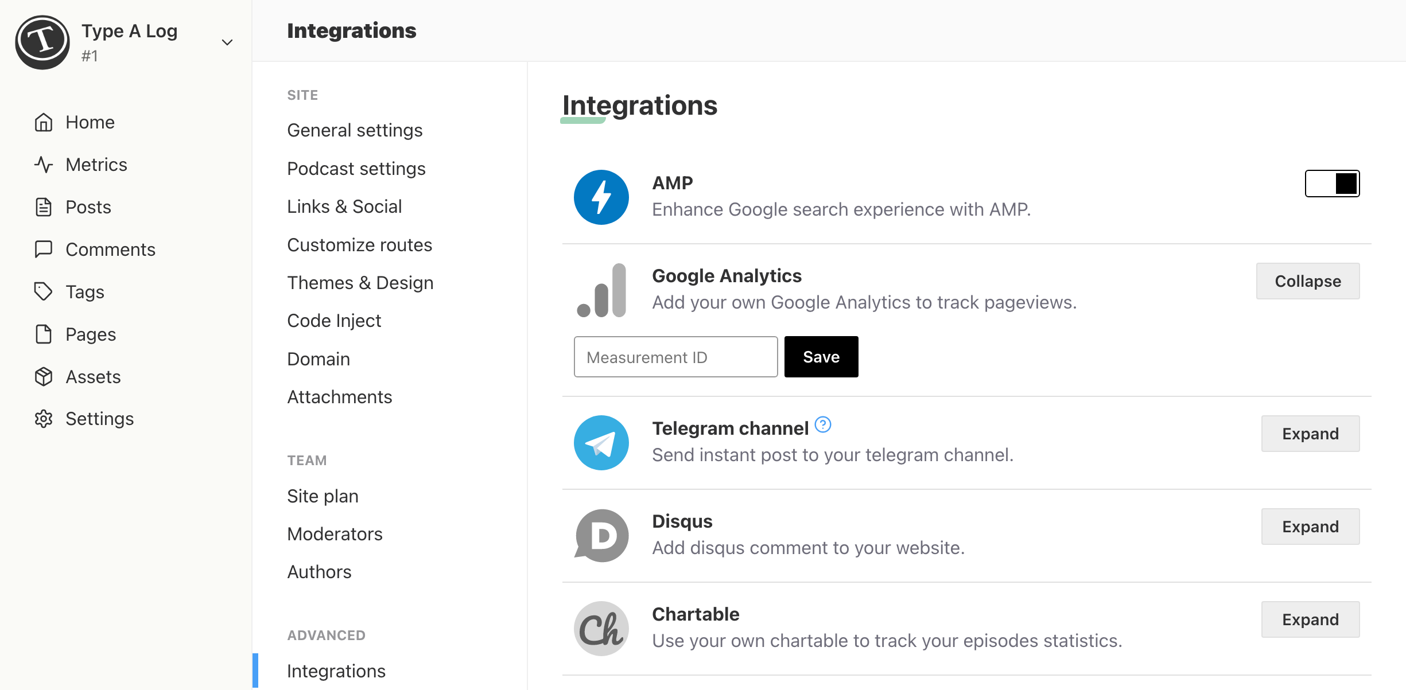Open Domain settings
Viewport: 1406px width, 690px height.
[x=319, y=359]
